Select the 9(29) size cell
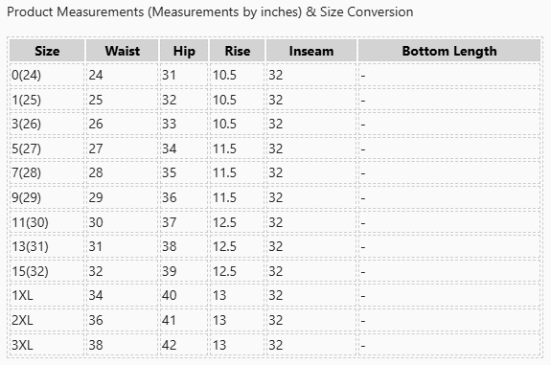The width and height of the screenshot is (551, 365). 47,197
